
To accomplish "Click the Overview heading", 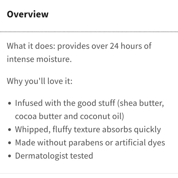I will point(28,14).
